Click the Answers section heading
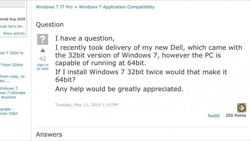The width and height of the screenshot is (251, 141). [49, 135]
